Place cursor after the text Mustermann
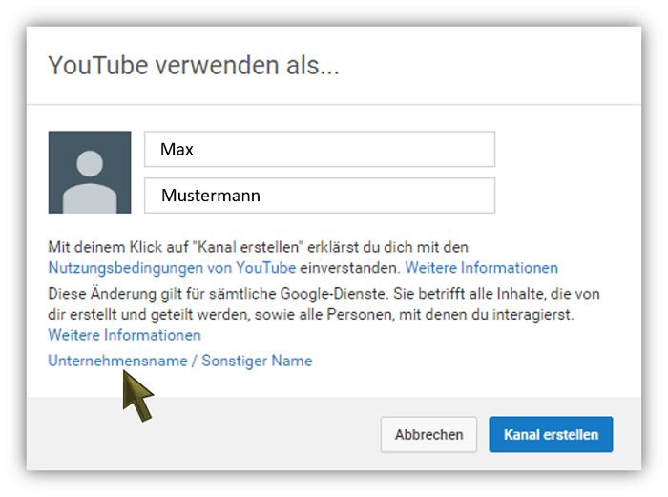 [263, 197]
